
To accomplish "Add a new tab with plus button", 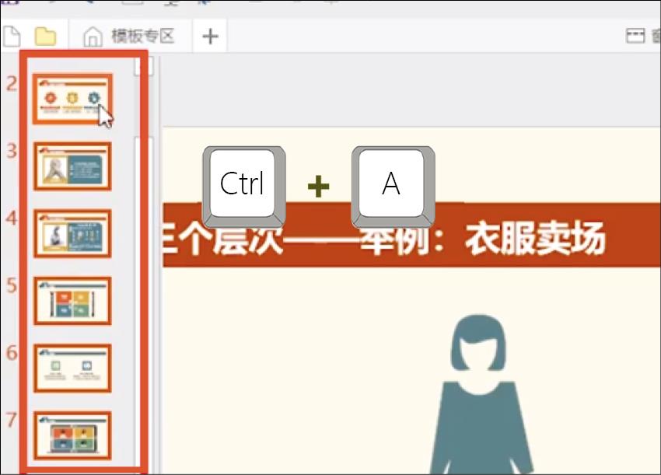I will tap(210, 36).
